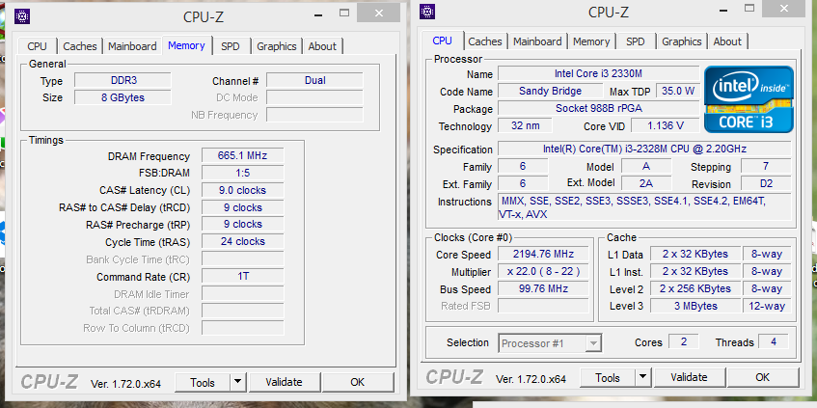
Task: Open the SPD tab in the Memory window
Action: (x=231, y=46)
